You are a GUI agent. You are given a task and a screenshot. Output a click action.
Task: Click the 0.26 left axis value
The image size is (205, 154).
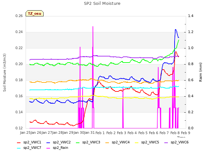pos(19,16)
